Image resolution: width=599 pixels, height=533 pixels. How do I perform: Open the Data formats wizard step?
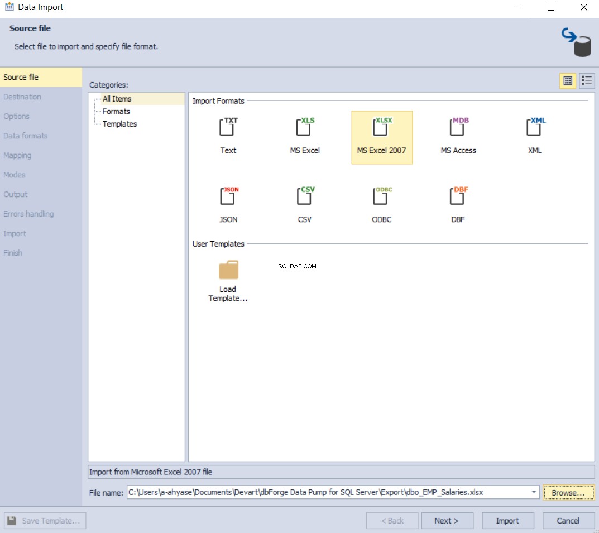pos(41,136)
